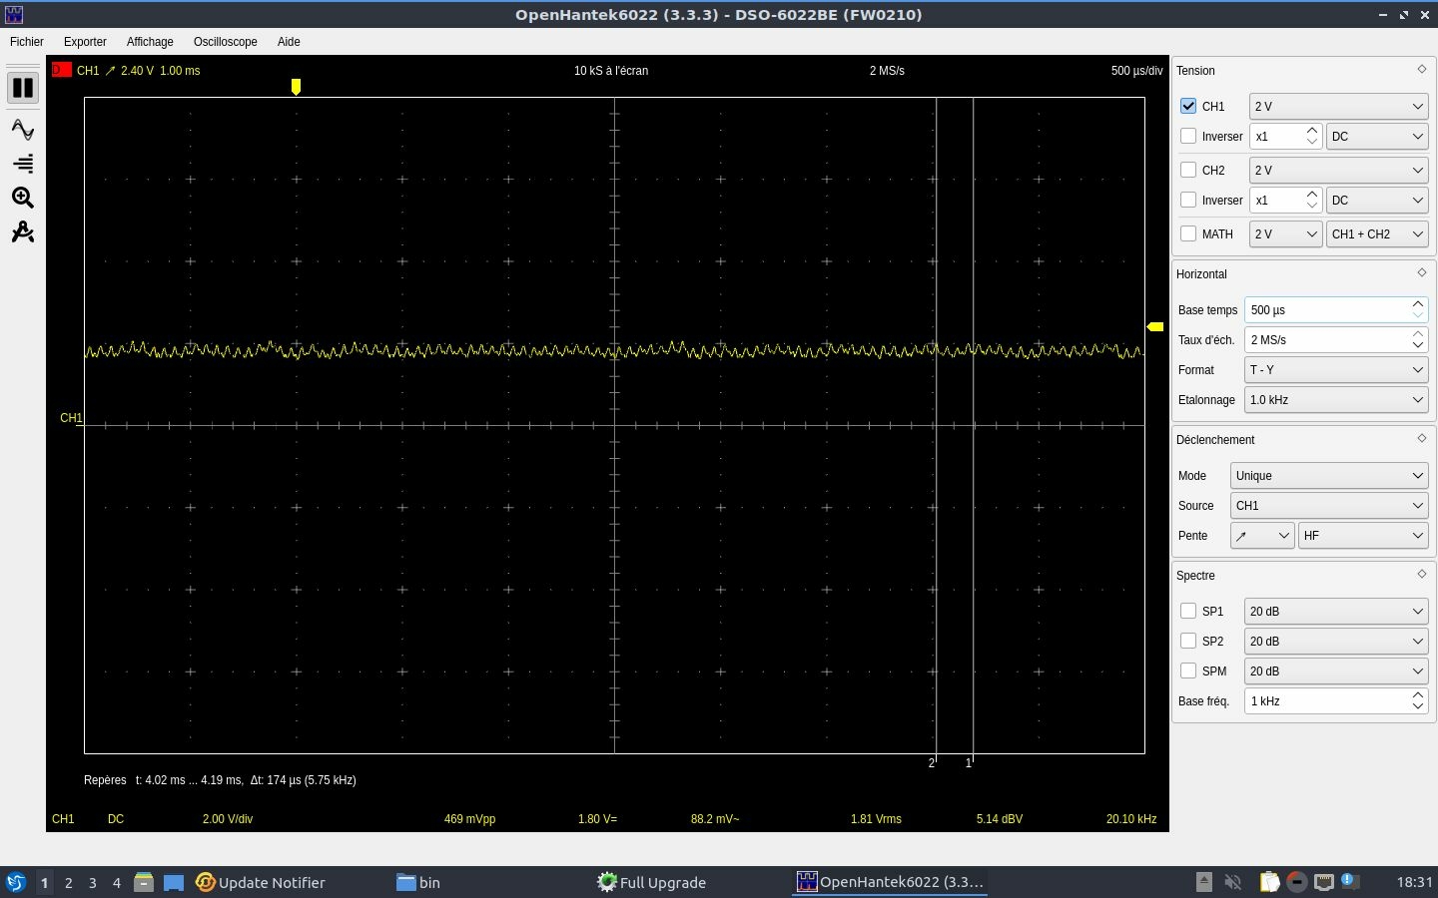Open the file manager taskbar icon
Screen dimensions: 1438x898
(x=144, y=882)
